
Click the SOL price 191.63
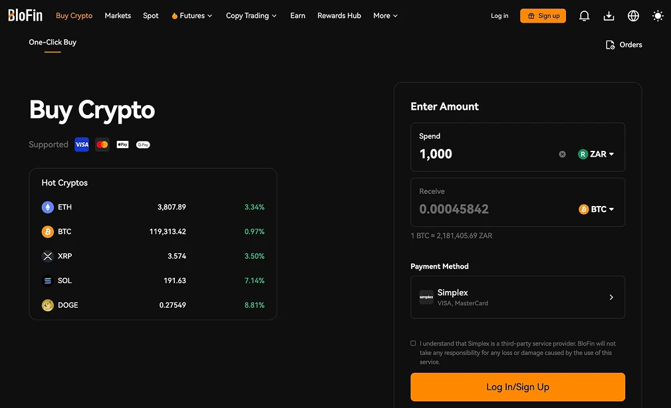[x=175, y=280]
